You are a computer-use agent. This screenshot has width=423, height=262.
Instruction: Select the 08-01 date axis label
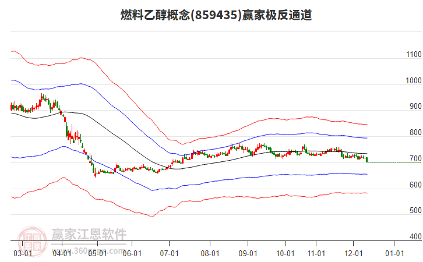coord(210,253)
